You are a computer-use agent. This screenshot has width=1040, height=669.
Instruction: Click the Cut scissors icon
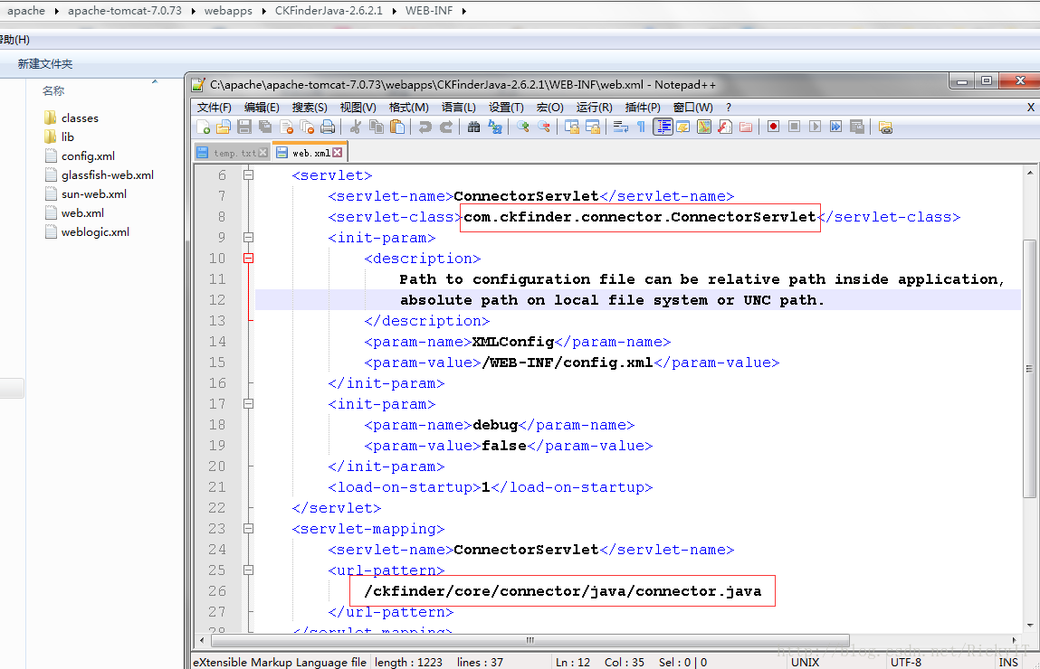(356, 127)
